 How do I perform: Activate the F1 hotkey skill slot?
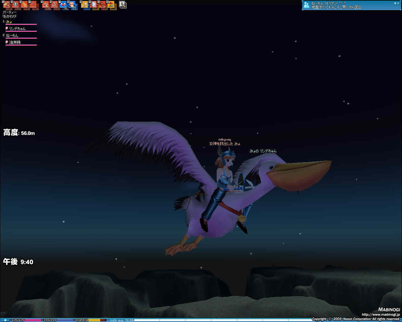(7, 5)
